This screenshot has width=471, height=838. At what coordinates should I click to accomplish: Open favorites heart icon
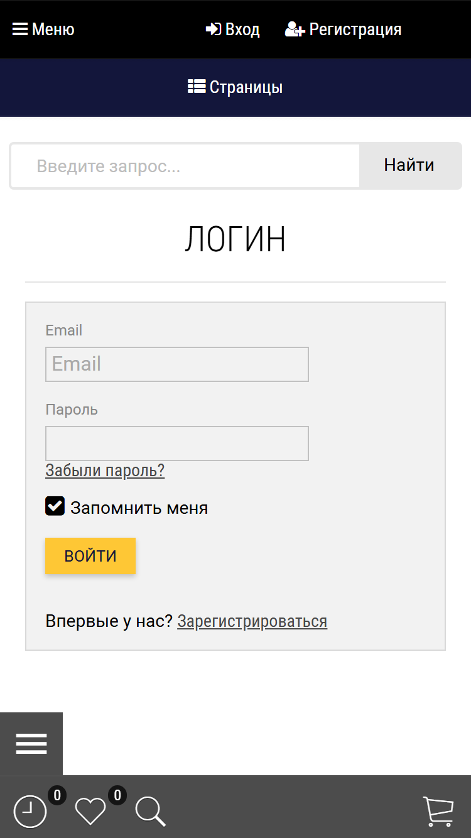point(90,812)
